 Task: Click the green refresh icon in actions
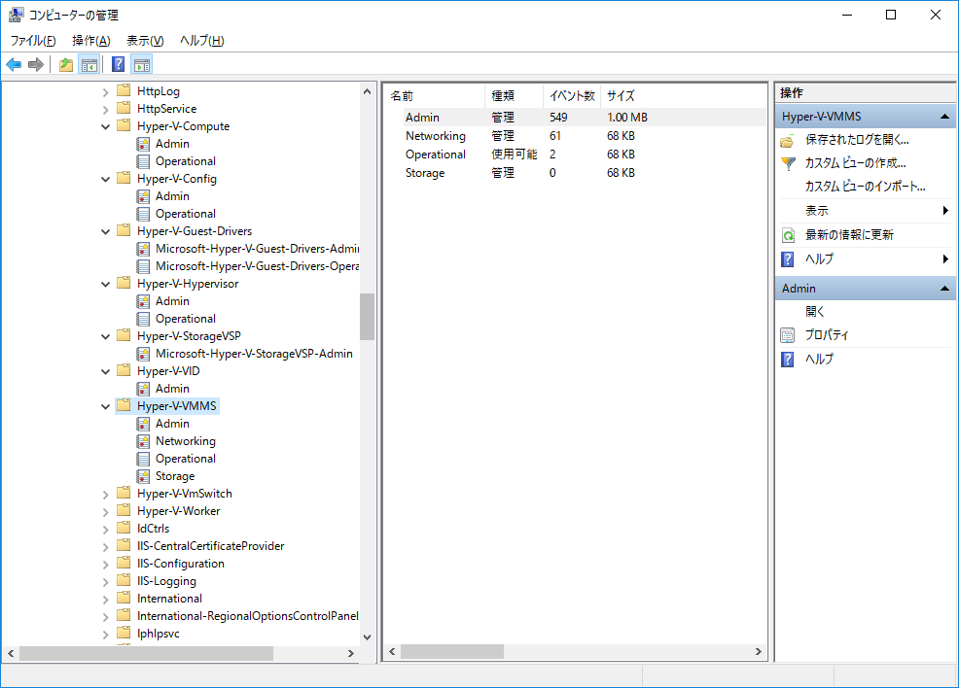tap(788, 235)
